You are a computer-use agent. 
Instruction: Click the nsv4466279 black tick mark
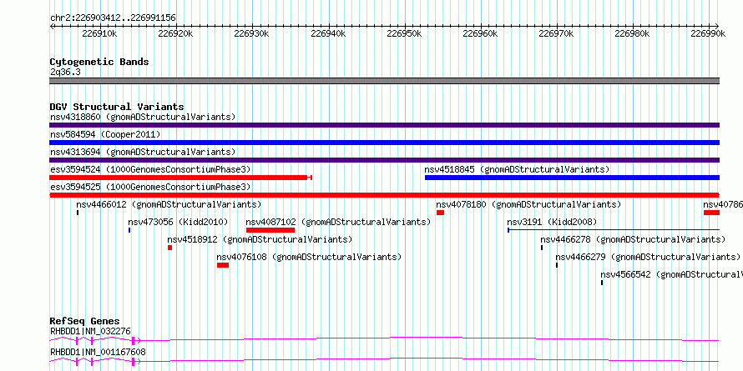point(557,265)
